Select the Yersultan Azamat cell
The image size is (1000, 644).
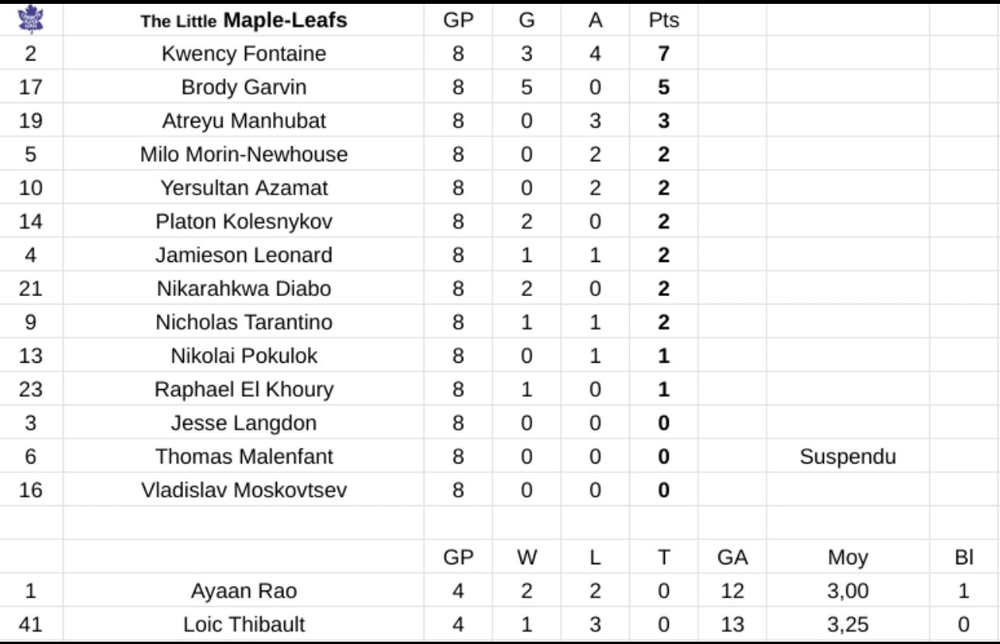pyautogui.click(x=244, y=188)
